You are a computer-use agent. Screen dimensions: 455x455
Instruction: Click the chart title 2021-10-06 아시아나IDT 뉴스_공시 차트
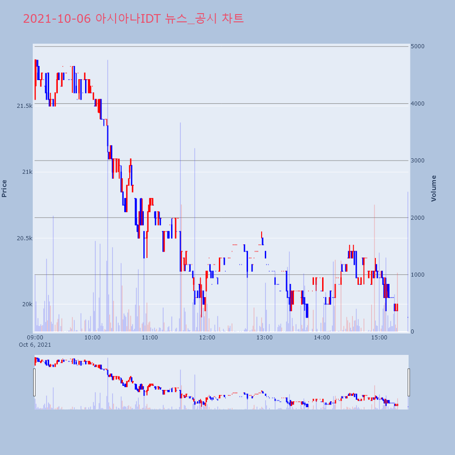(x=133, y=19)
